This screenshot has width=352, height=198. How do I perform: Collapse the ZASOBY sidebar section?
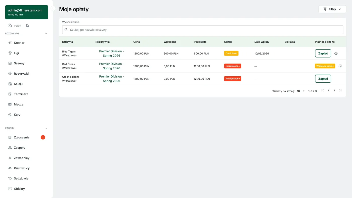pyautogui.click(x=46, y=128)
